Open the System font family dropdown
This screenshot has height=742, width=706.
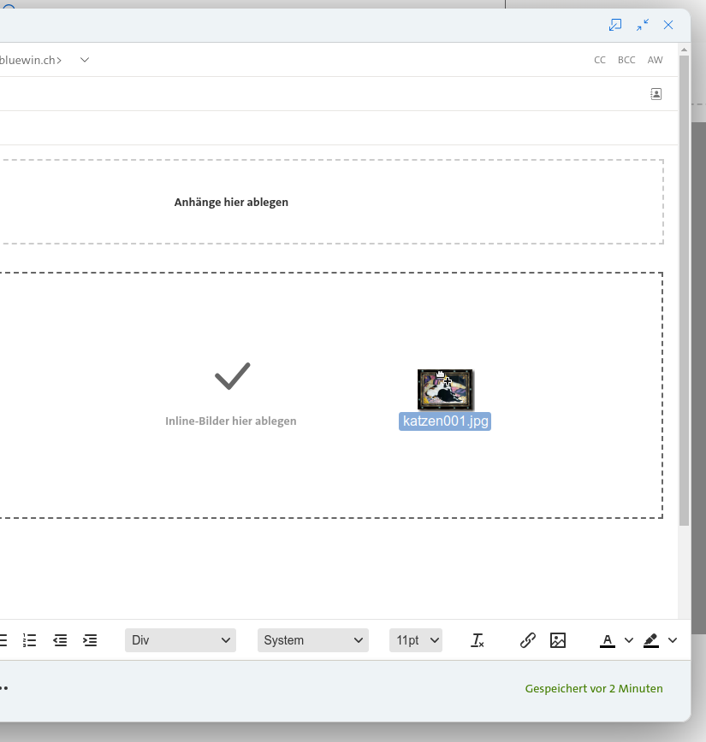click(x=312, y=640)
